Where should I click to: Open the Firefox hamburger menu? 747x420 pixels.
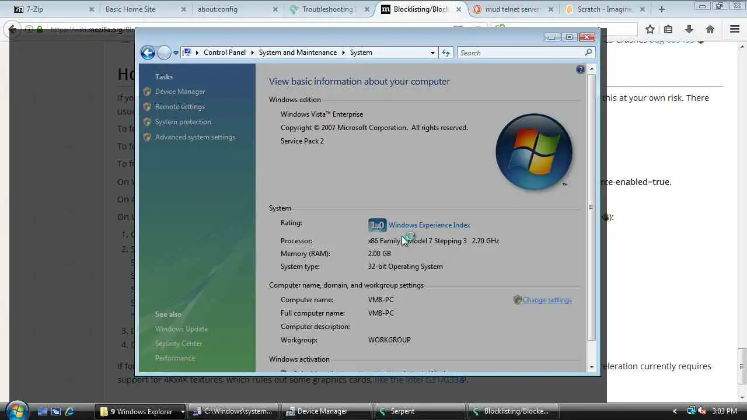pos(735,29)
